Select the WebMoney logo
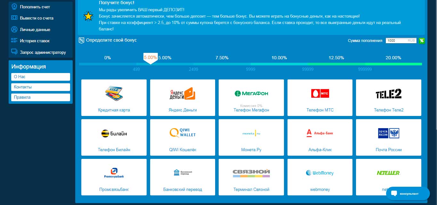Image resolution: width=437 pixels, height=205 pixels. [x=320, y=173]
